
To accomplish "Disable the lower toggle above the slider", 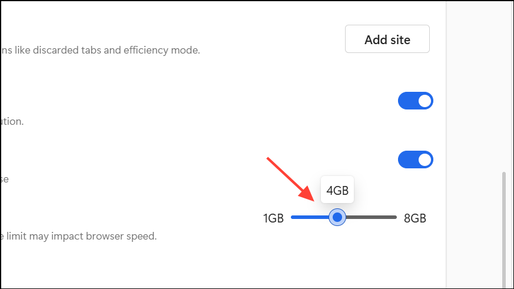I will tap(416, 160).
